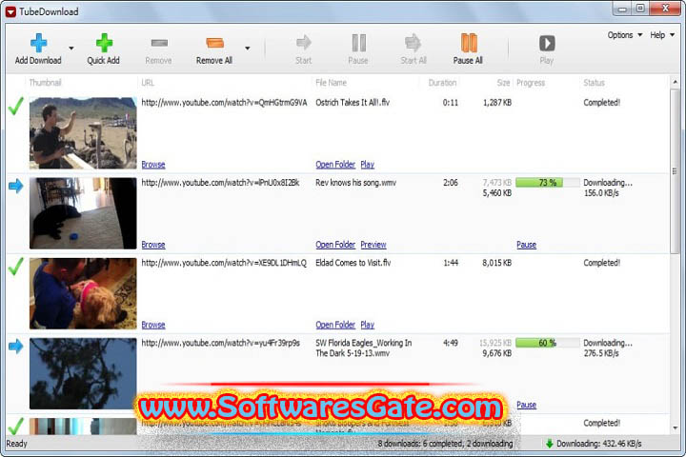Sort by the File Name column header
This screenshot has width=686, height=457.
[x=332, y=83]
